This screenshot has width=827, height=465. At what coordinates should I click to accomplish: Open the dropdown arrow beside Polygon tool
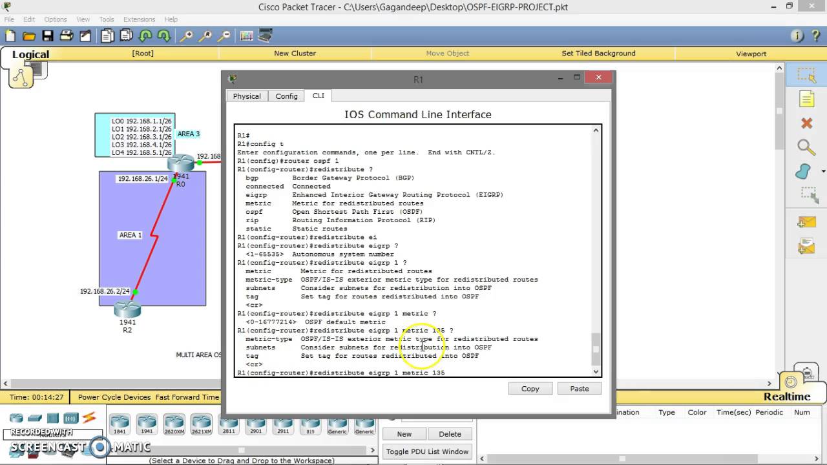click(823, 171)
